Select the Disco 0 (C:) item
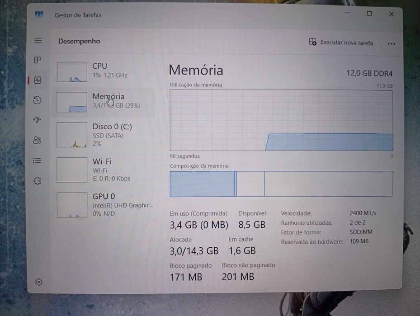 pos(104,135)
